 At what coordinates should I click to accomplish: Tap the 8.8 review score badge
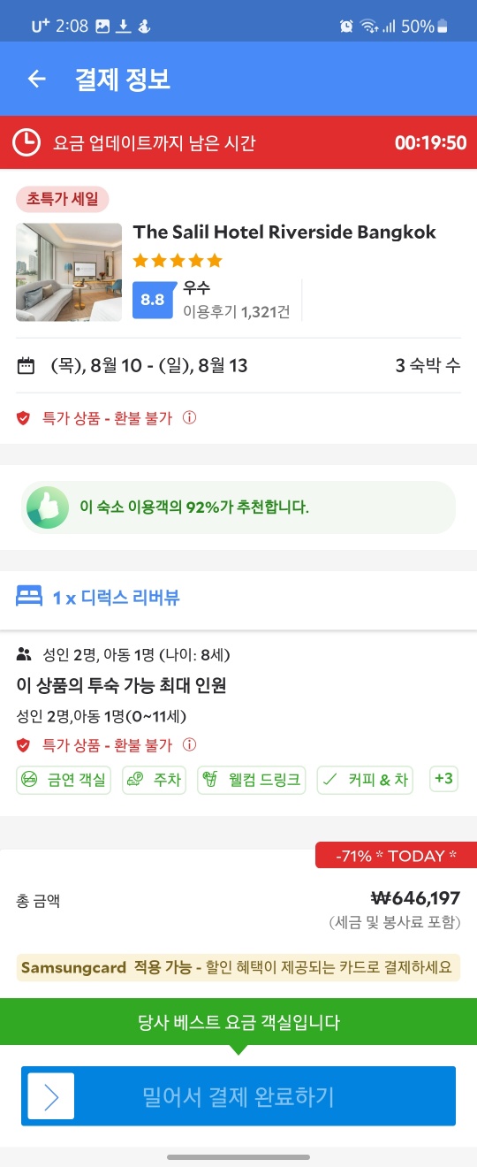coord(153,300)
